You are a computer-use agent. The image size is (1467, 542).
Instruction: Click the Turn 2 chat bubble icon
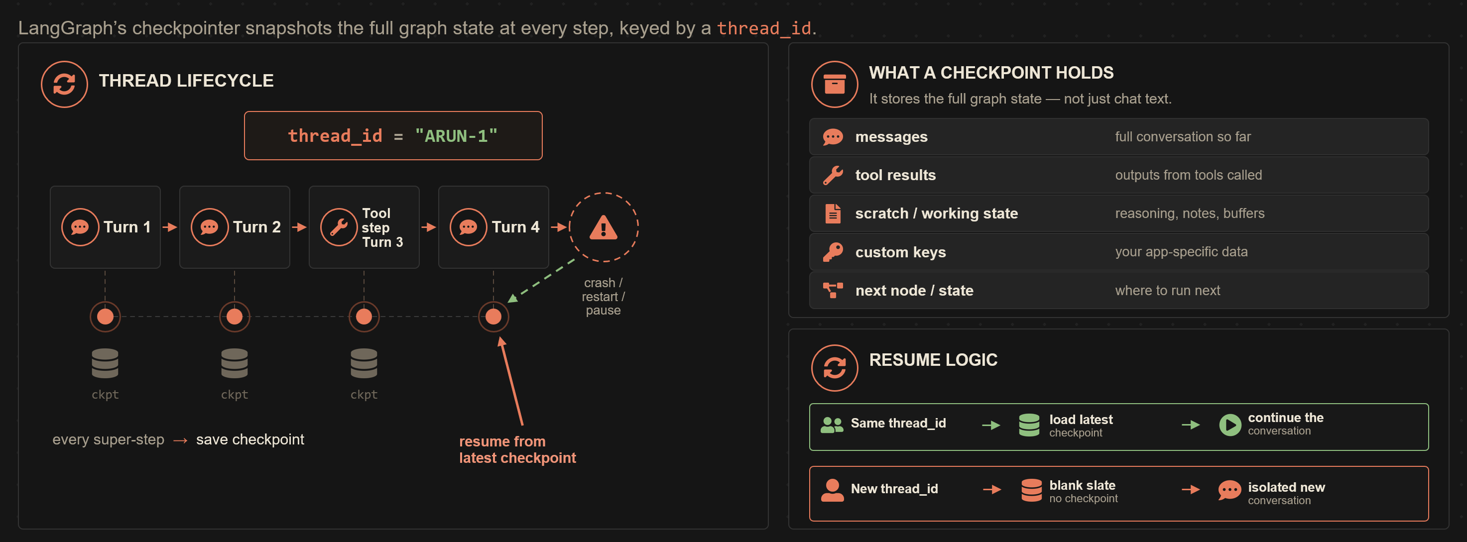tap(209, 227)
